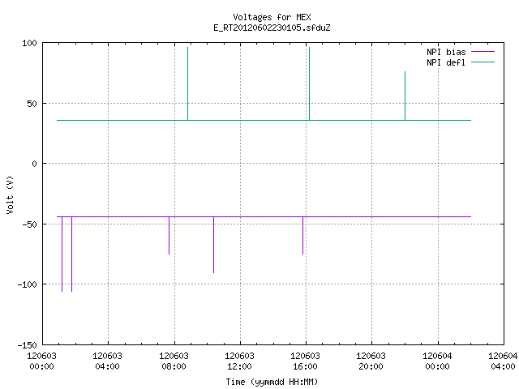Click the green NPI defl legend line sample

pos(483,62)
